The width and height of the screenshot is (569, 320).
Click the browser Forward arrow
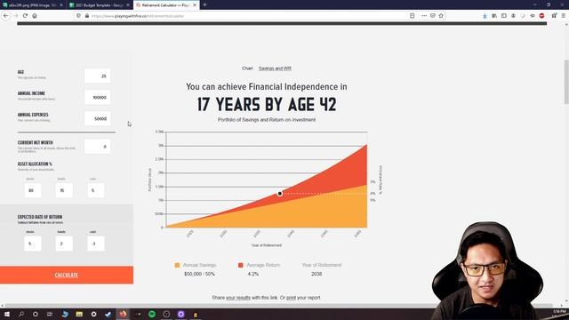(x=16, y=16)
